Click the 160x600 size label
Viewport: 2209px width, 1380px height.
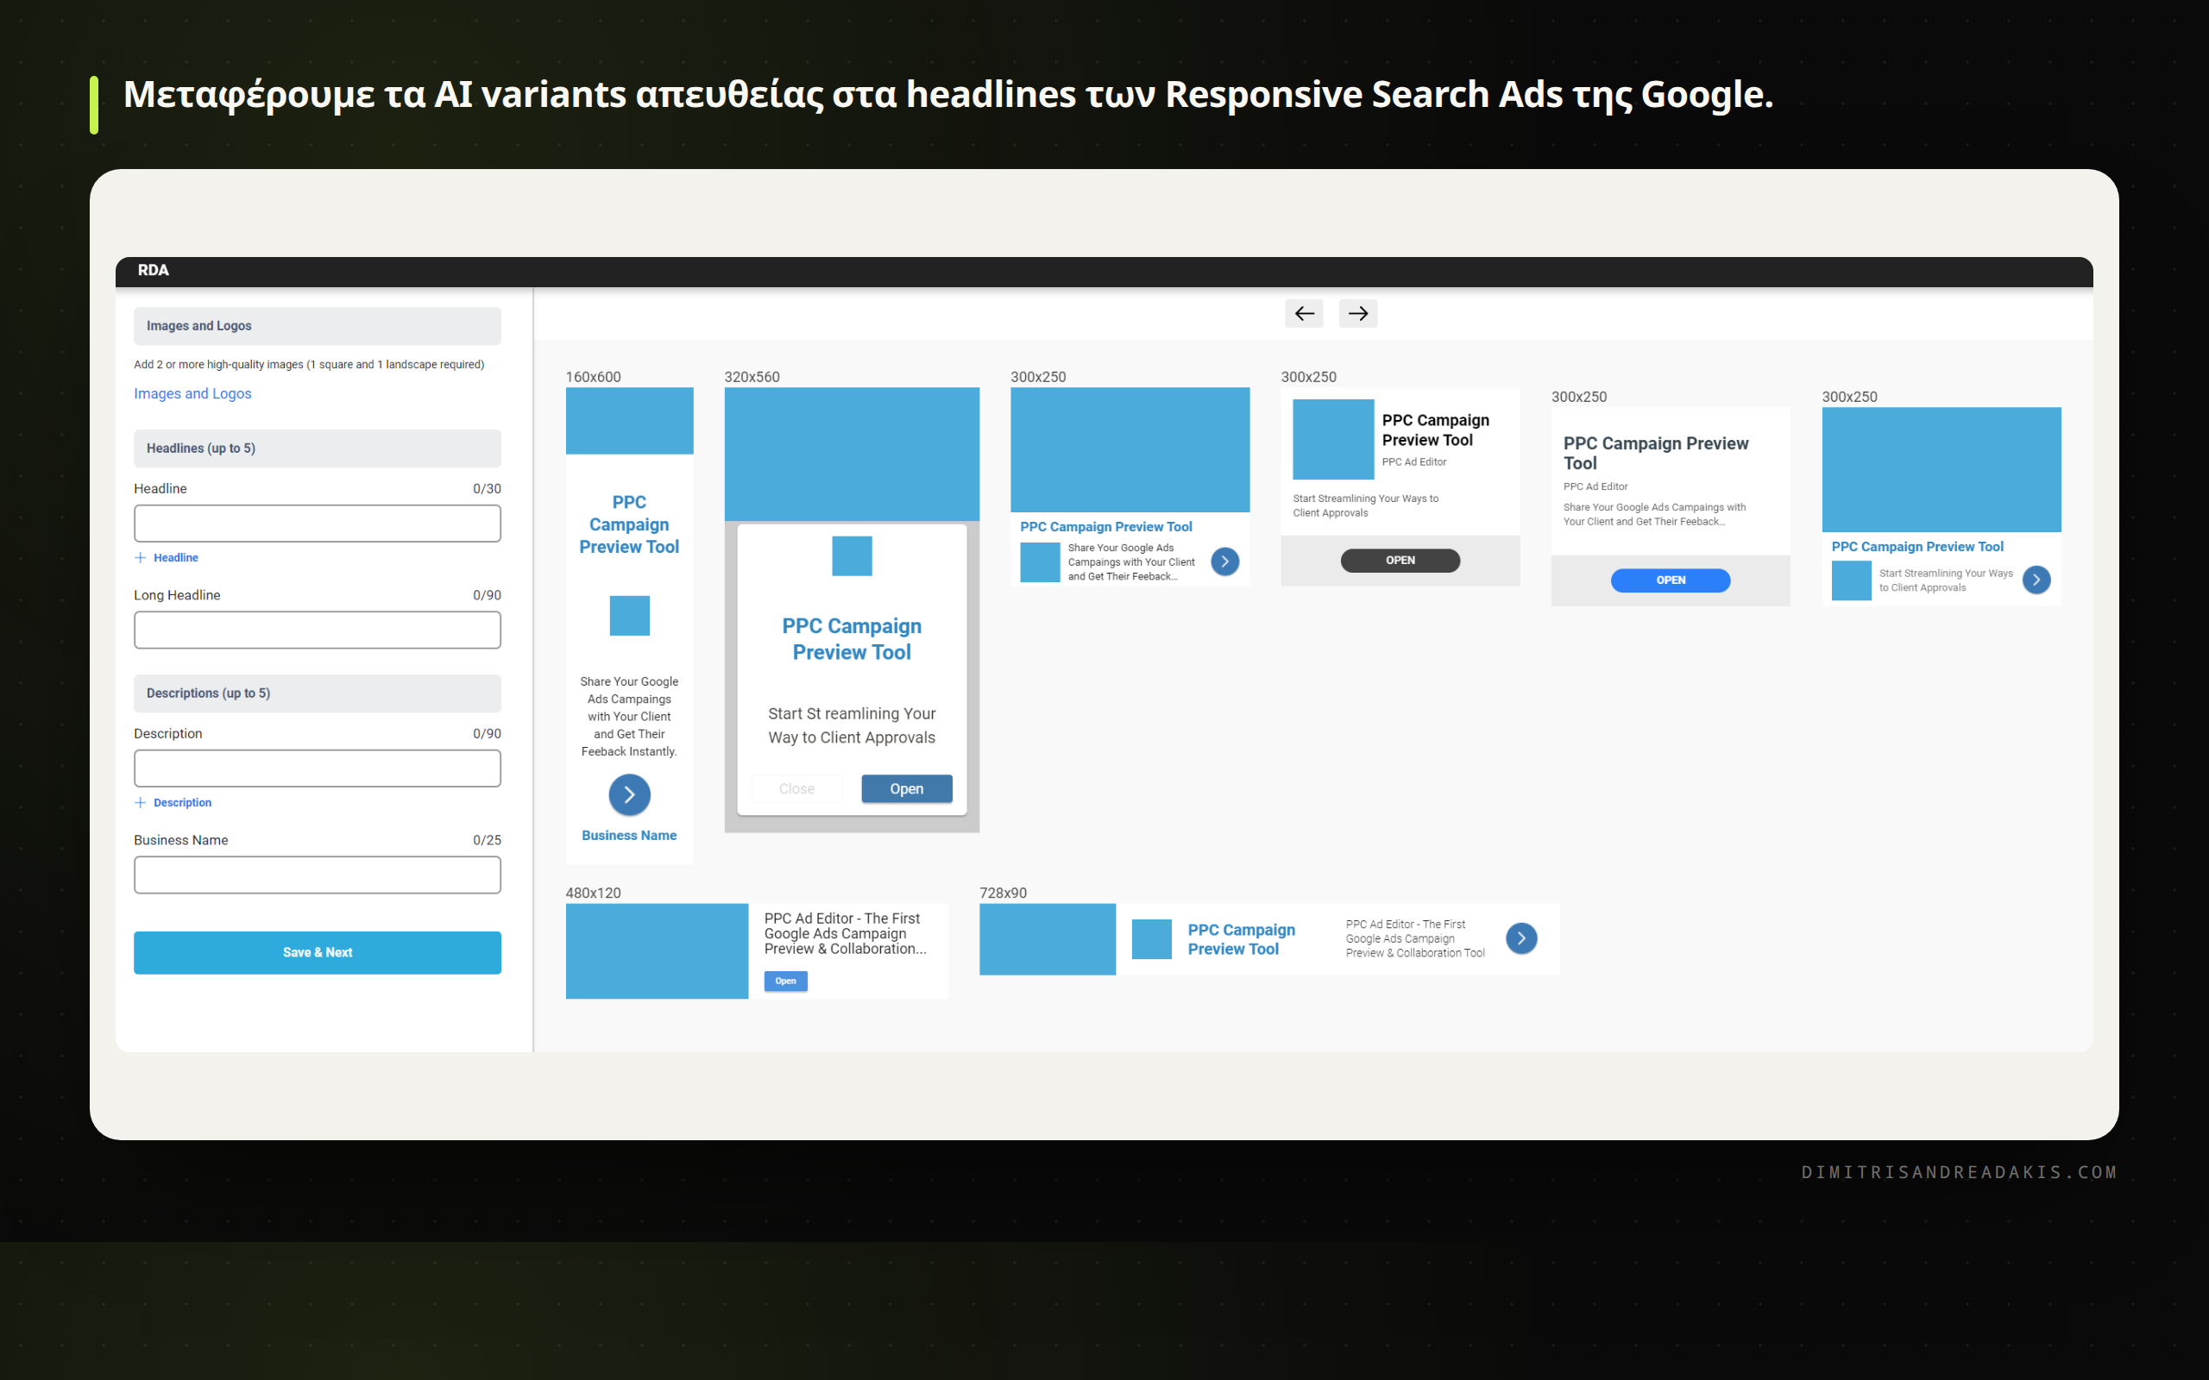(x=594, y=377)
